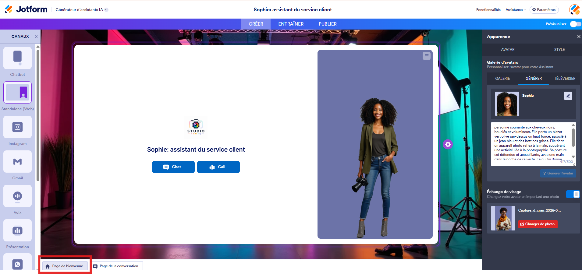This screenshot has height=274, width=582.
Task: Open the user account avatar
Action: [x=574, y=10]
